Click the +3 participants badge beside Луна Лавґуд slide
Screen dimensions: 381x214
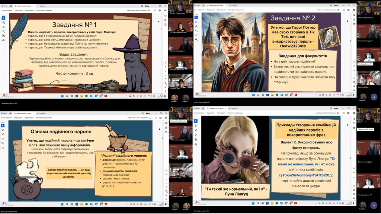click(x=374, y=205)
